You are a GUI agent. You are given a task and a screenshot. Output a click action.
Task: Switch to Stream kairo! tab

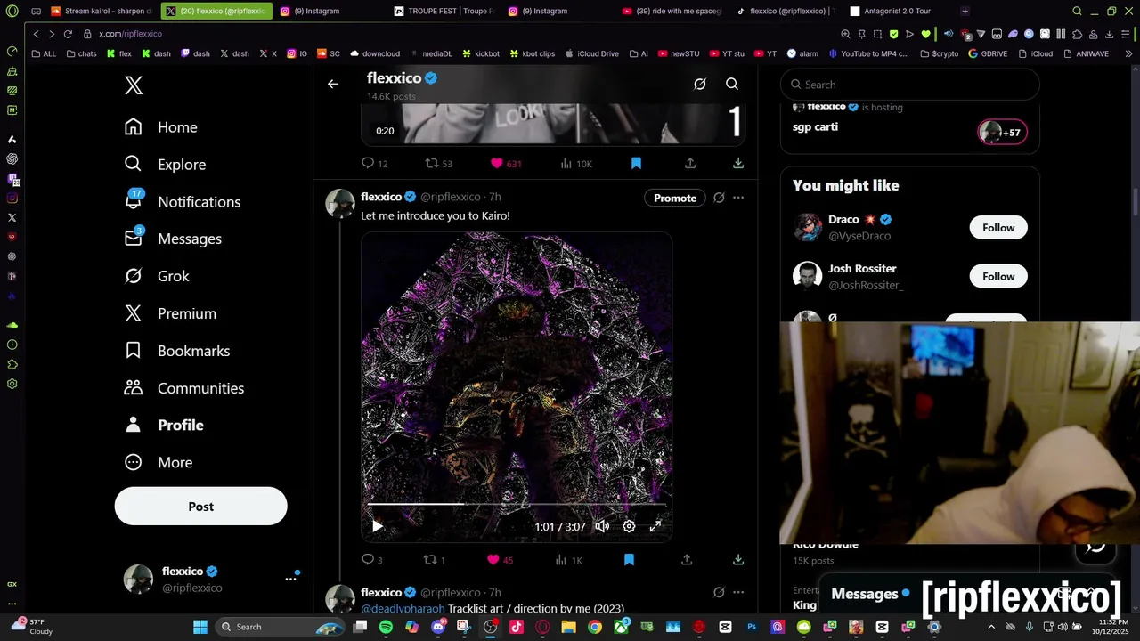coord(102,12)
